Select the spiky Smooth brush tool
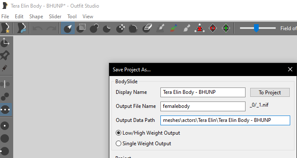Screen dimensions: 297x158 click(133, 28)
